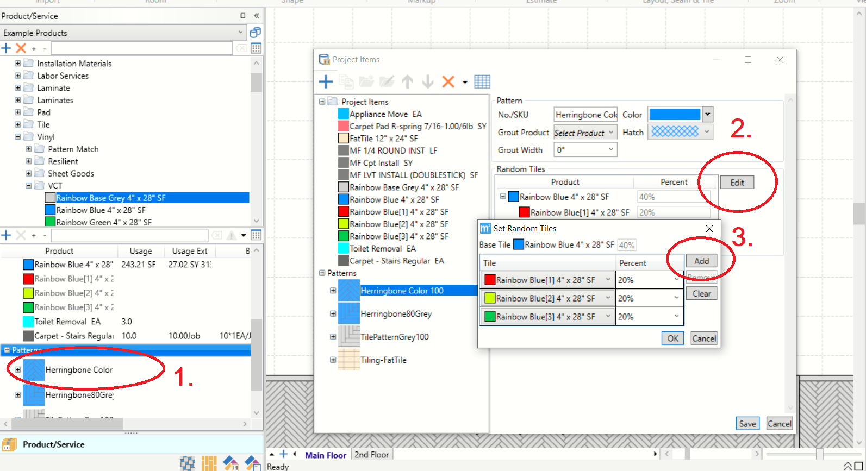This screenshot has height=471, width=866.
Task: Open the Hatch pattern dropdown
Action: (x=706, y=132)
